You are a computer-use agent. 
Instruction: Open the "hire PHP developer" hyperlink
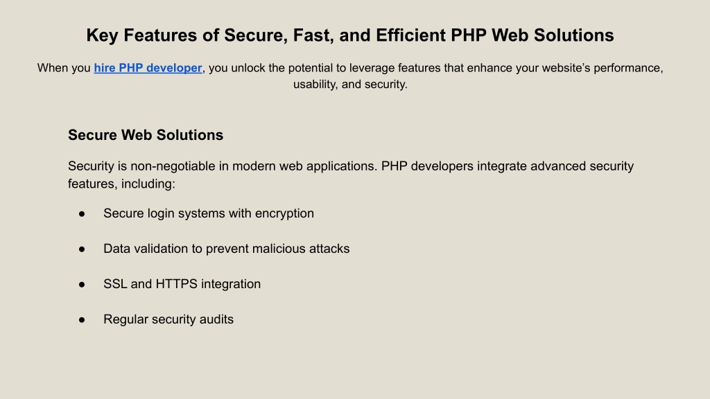pos(148,68)
